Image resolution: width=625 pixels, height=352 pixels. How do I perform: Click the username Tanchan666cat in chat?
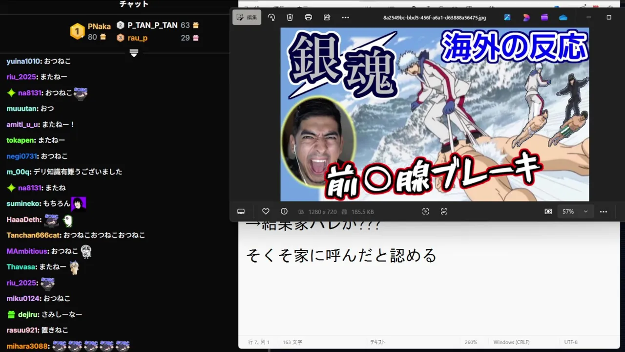34,235
